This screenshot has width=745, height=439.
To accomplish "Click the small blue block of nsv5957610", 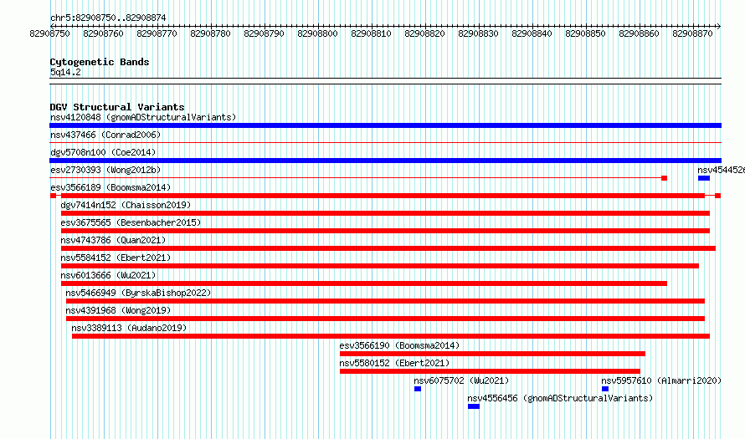I will [605, 389].
